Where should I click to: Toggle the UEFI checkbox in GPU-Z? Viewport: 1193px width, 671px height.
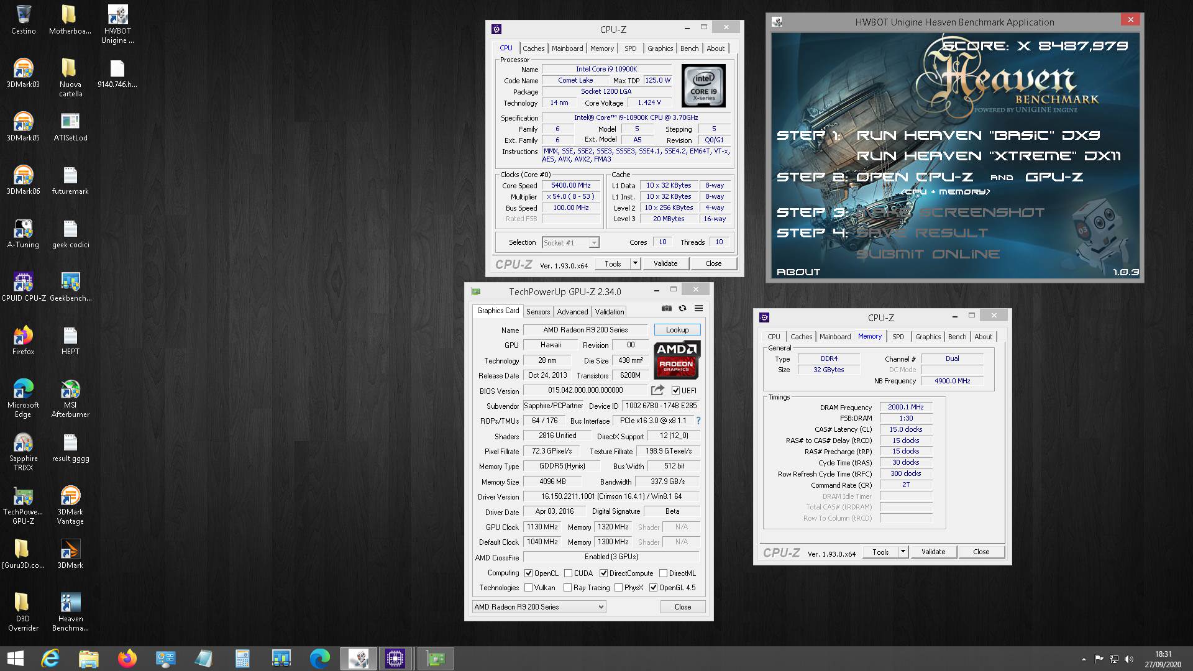(x=675, y=391)
